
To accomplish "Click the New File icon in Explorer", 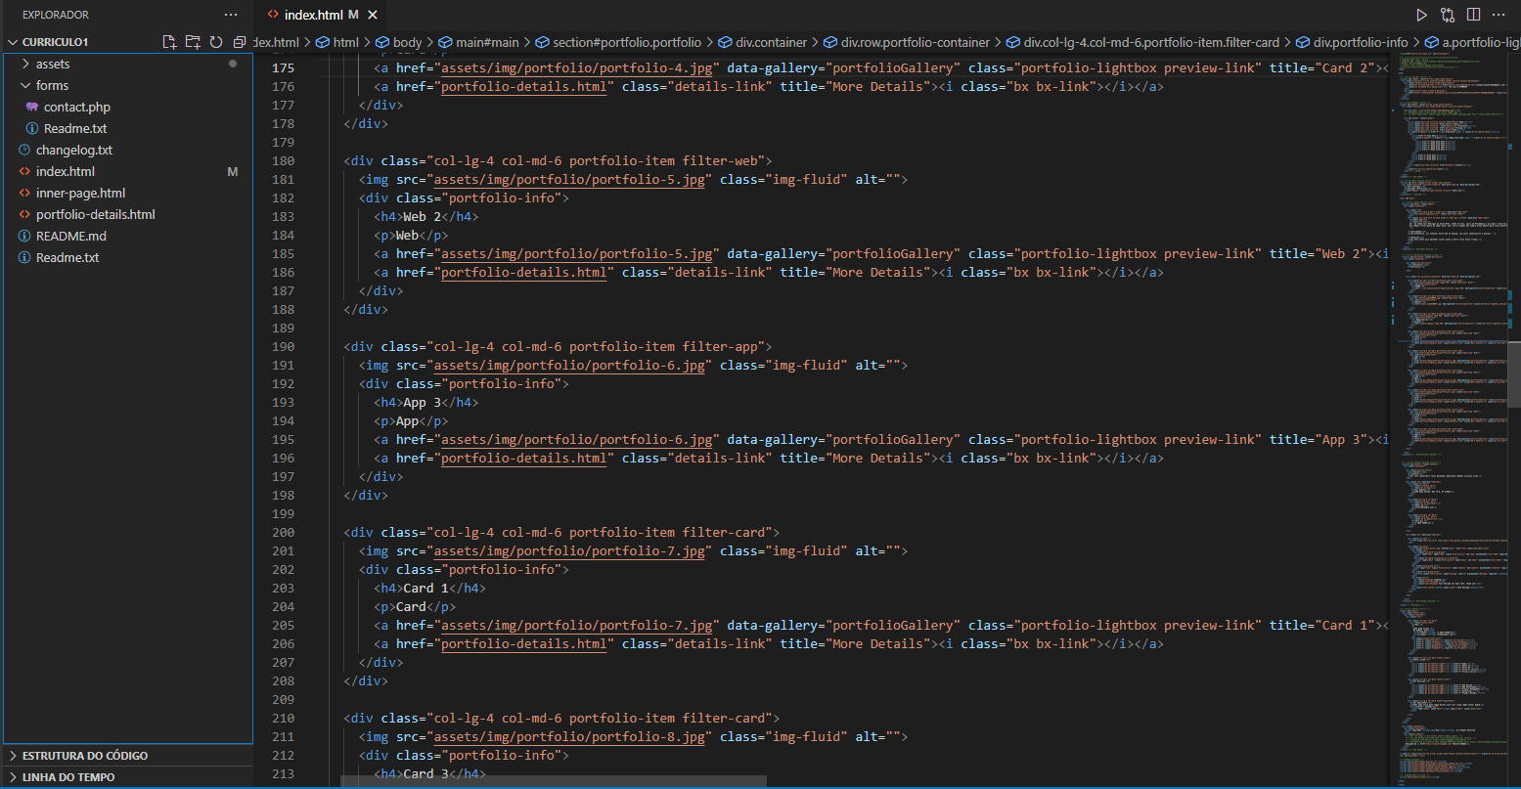I will pyautogui.click(x=169, y=42).
